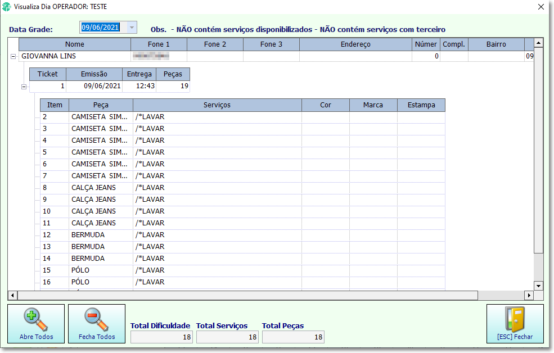Select item 6 CAMISETA SIM... row
The width and height of the screenshot is (554, 353).
(242, 164)
